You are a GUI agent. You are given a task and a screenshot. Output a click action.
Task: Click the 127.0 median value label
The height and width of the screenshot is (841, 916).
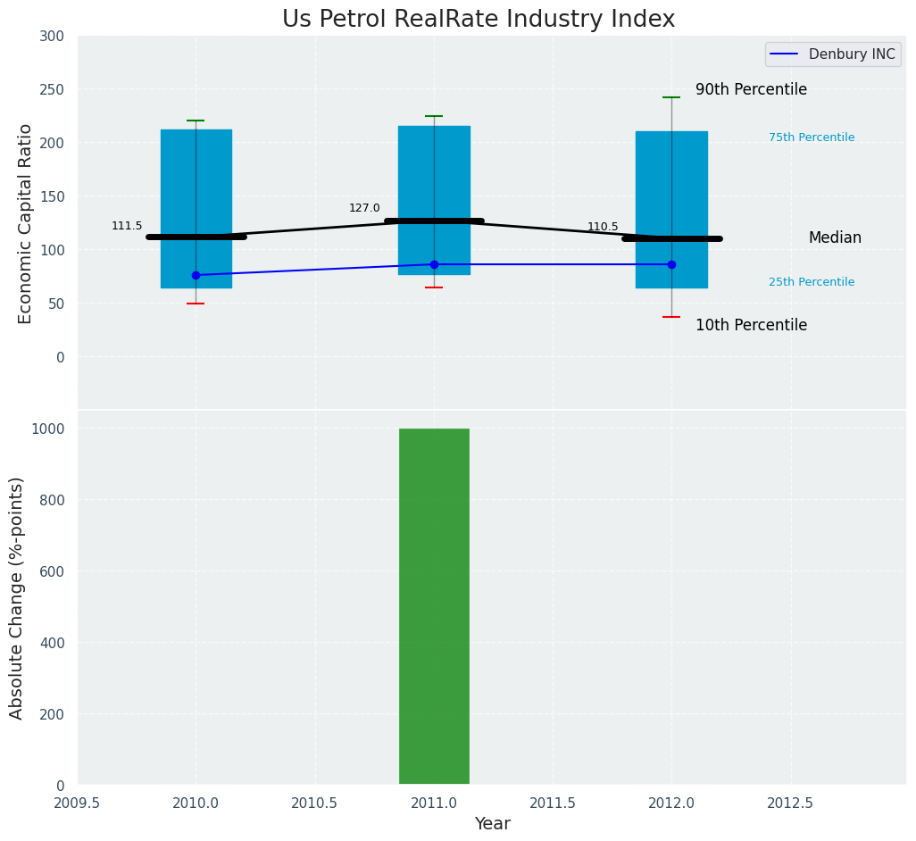coord(364,208)
